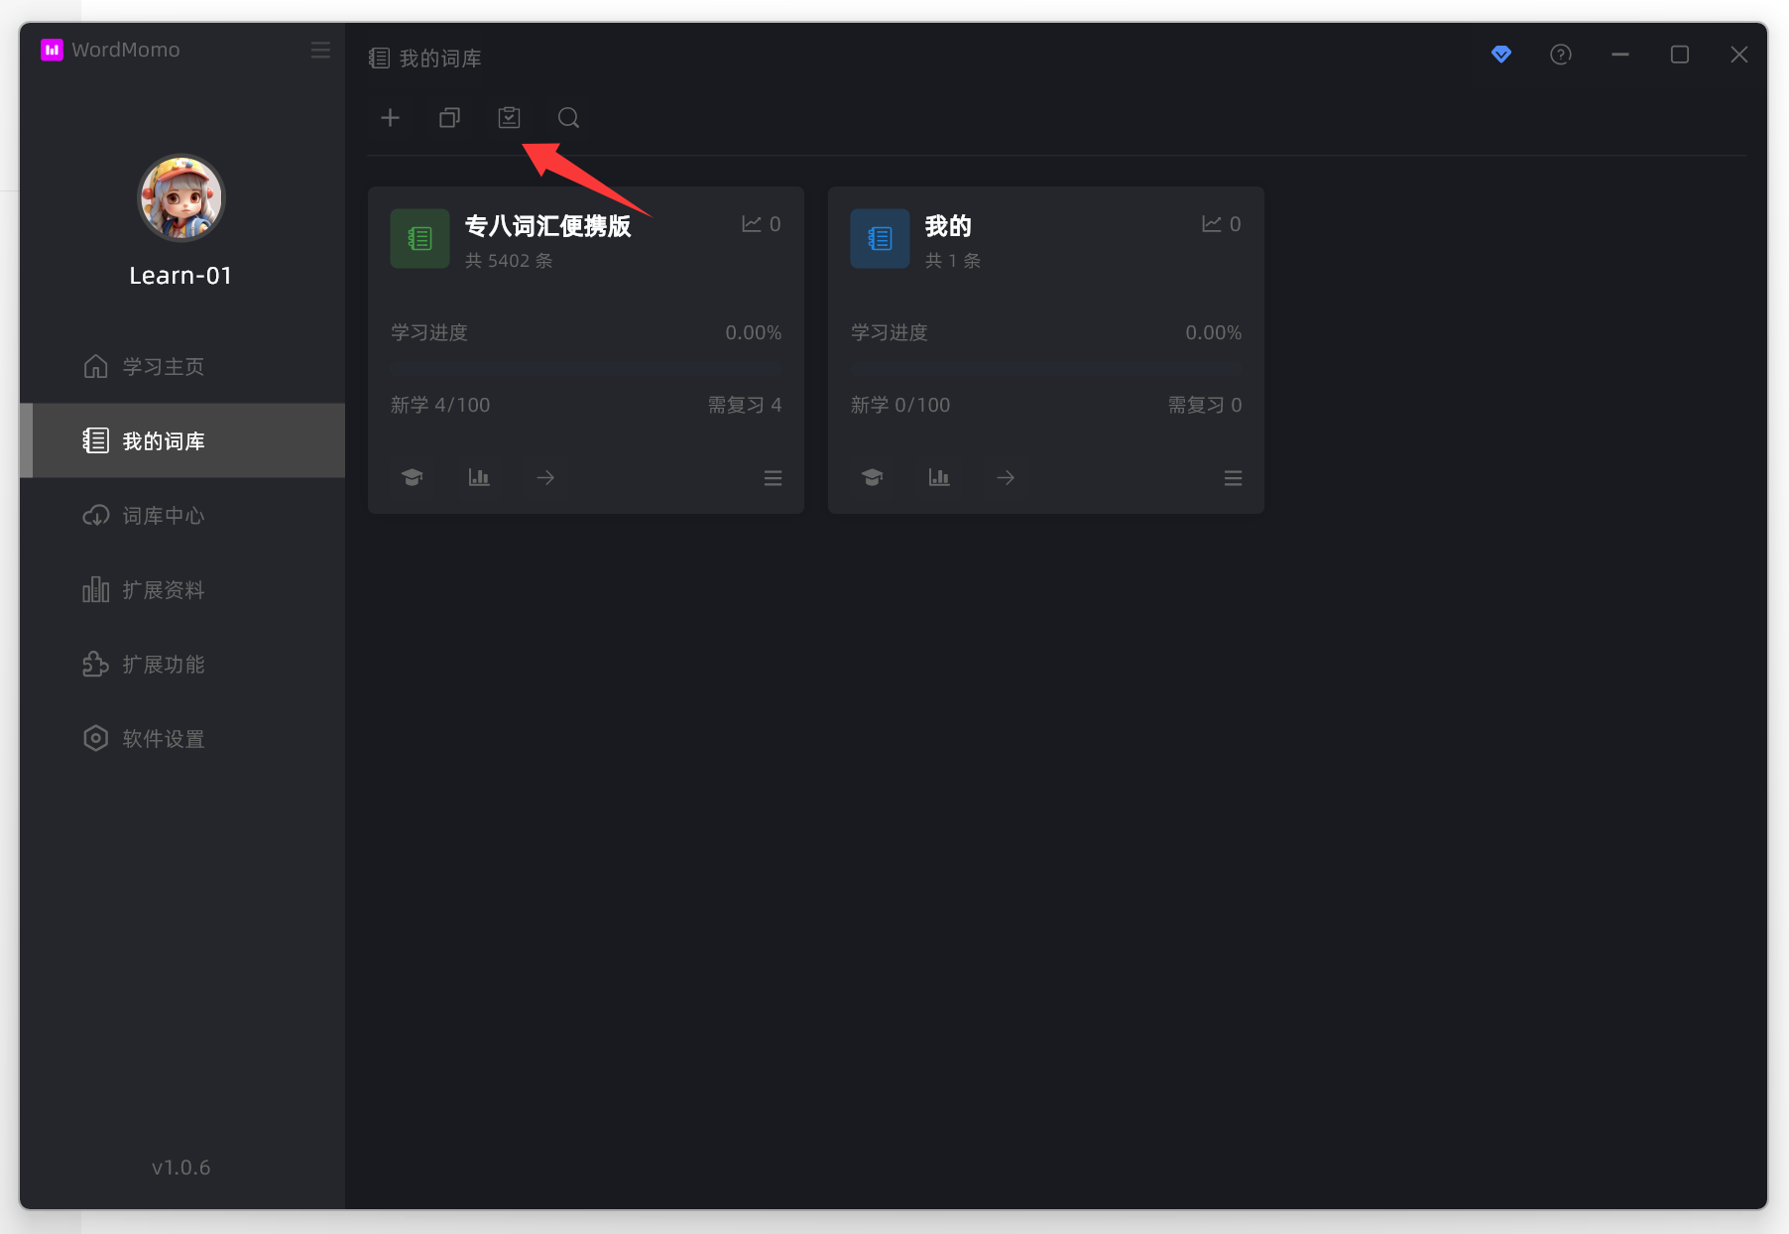The image size is (1789, 1234).
Task: Open help via question mark icon
Action: pyautogui.click(x=1560, y=55)
